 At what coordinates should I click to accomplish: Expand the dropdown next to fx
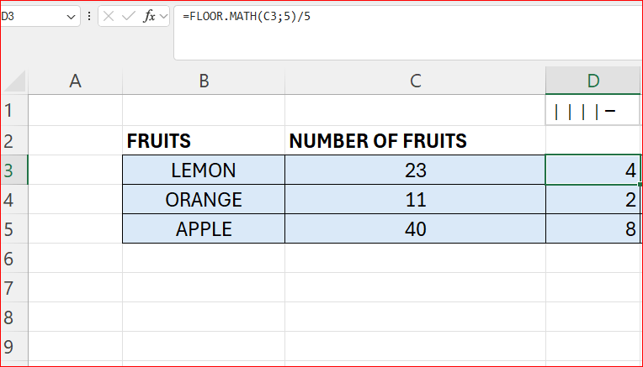pyautogui.click(x=162, y=16)
